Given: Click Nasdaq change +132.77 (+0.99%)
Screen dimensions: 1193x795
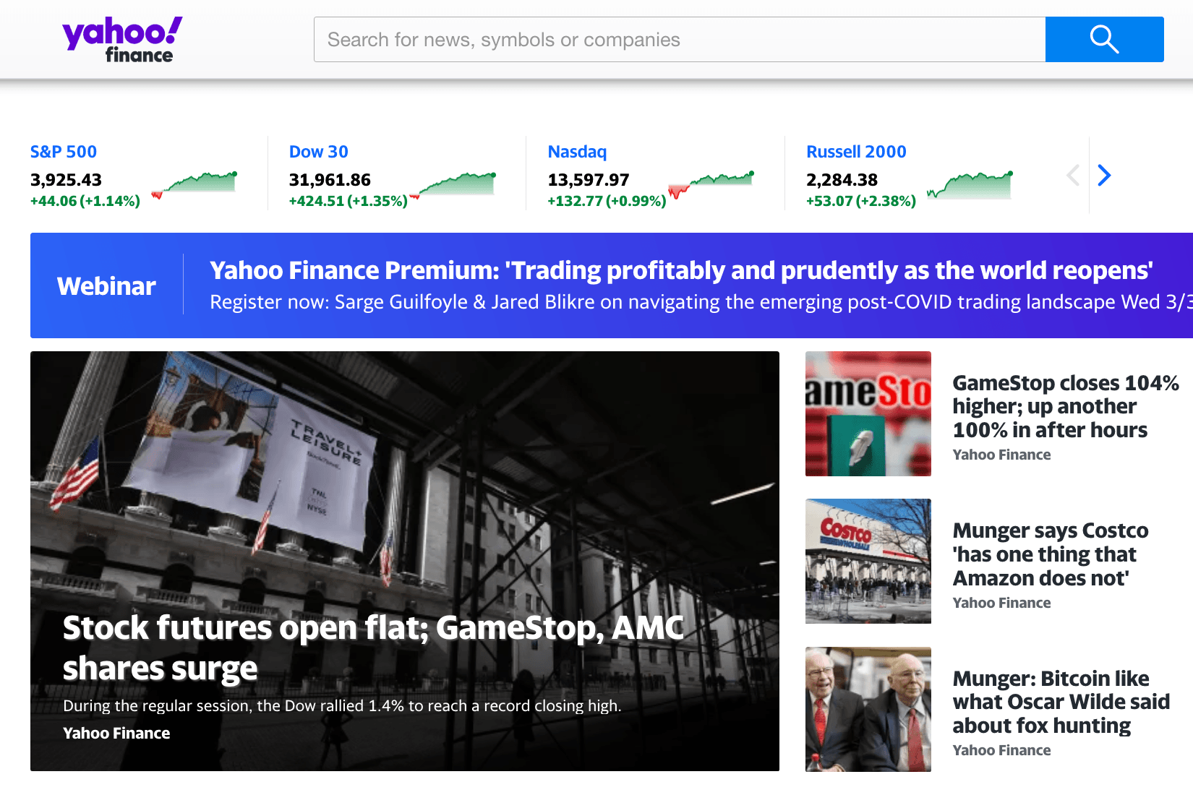Looking at the screenshot, I should pyautogui.click(x=607, y=201).
